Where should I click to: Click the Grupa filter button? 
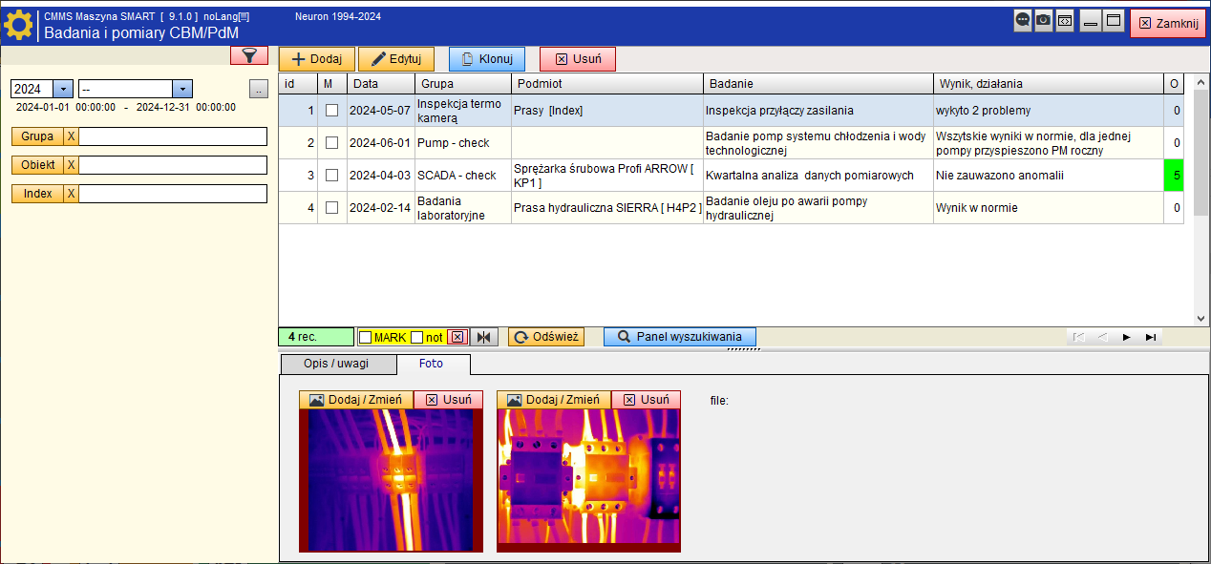37,136
